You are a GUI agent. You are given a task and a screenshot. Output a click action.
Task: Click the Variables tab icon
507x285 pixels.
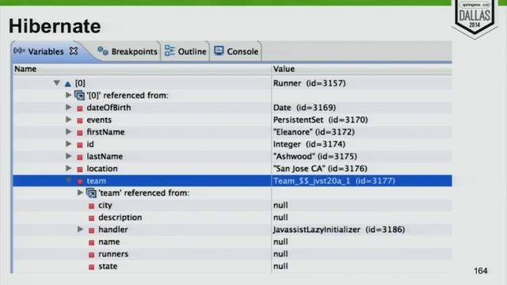click(19, 51)
